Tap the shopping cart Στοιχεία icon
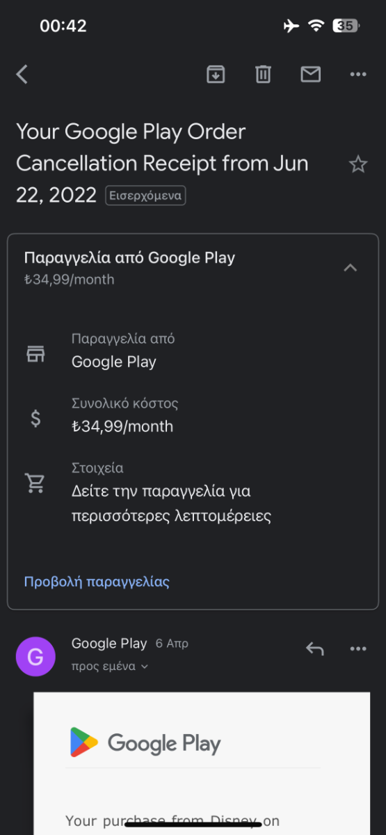Viewport: 386px width, 835px height. click(x=35, y=483)
